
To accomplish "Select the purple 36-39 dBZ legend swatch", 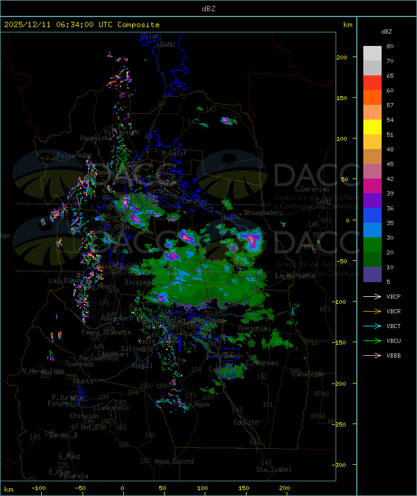I will (x=372, y=200).
